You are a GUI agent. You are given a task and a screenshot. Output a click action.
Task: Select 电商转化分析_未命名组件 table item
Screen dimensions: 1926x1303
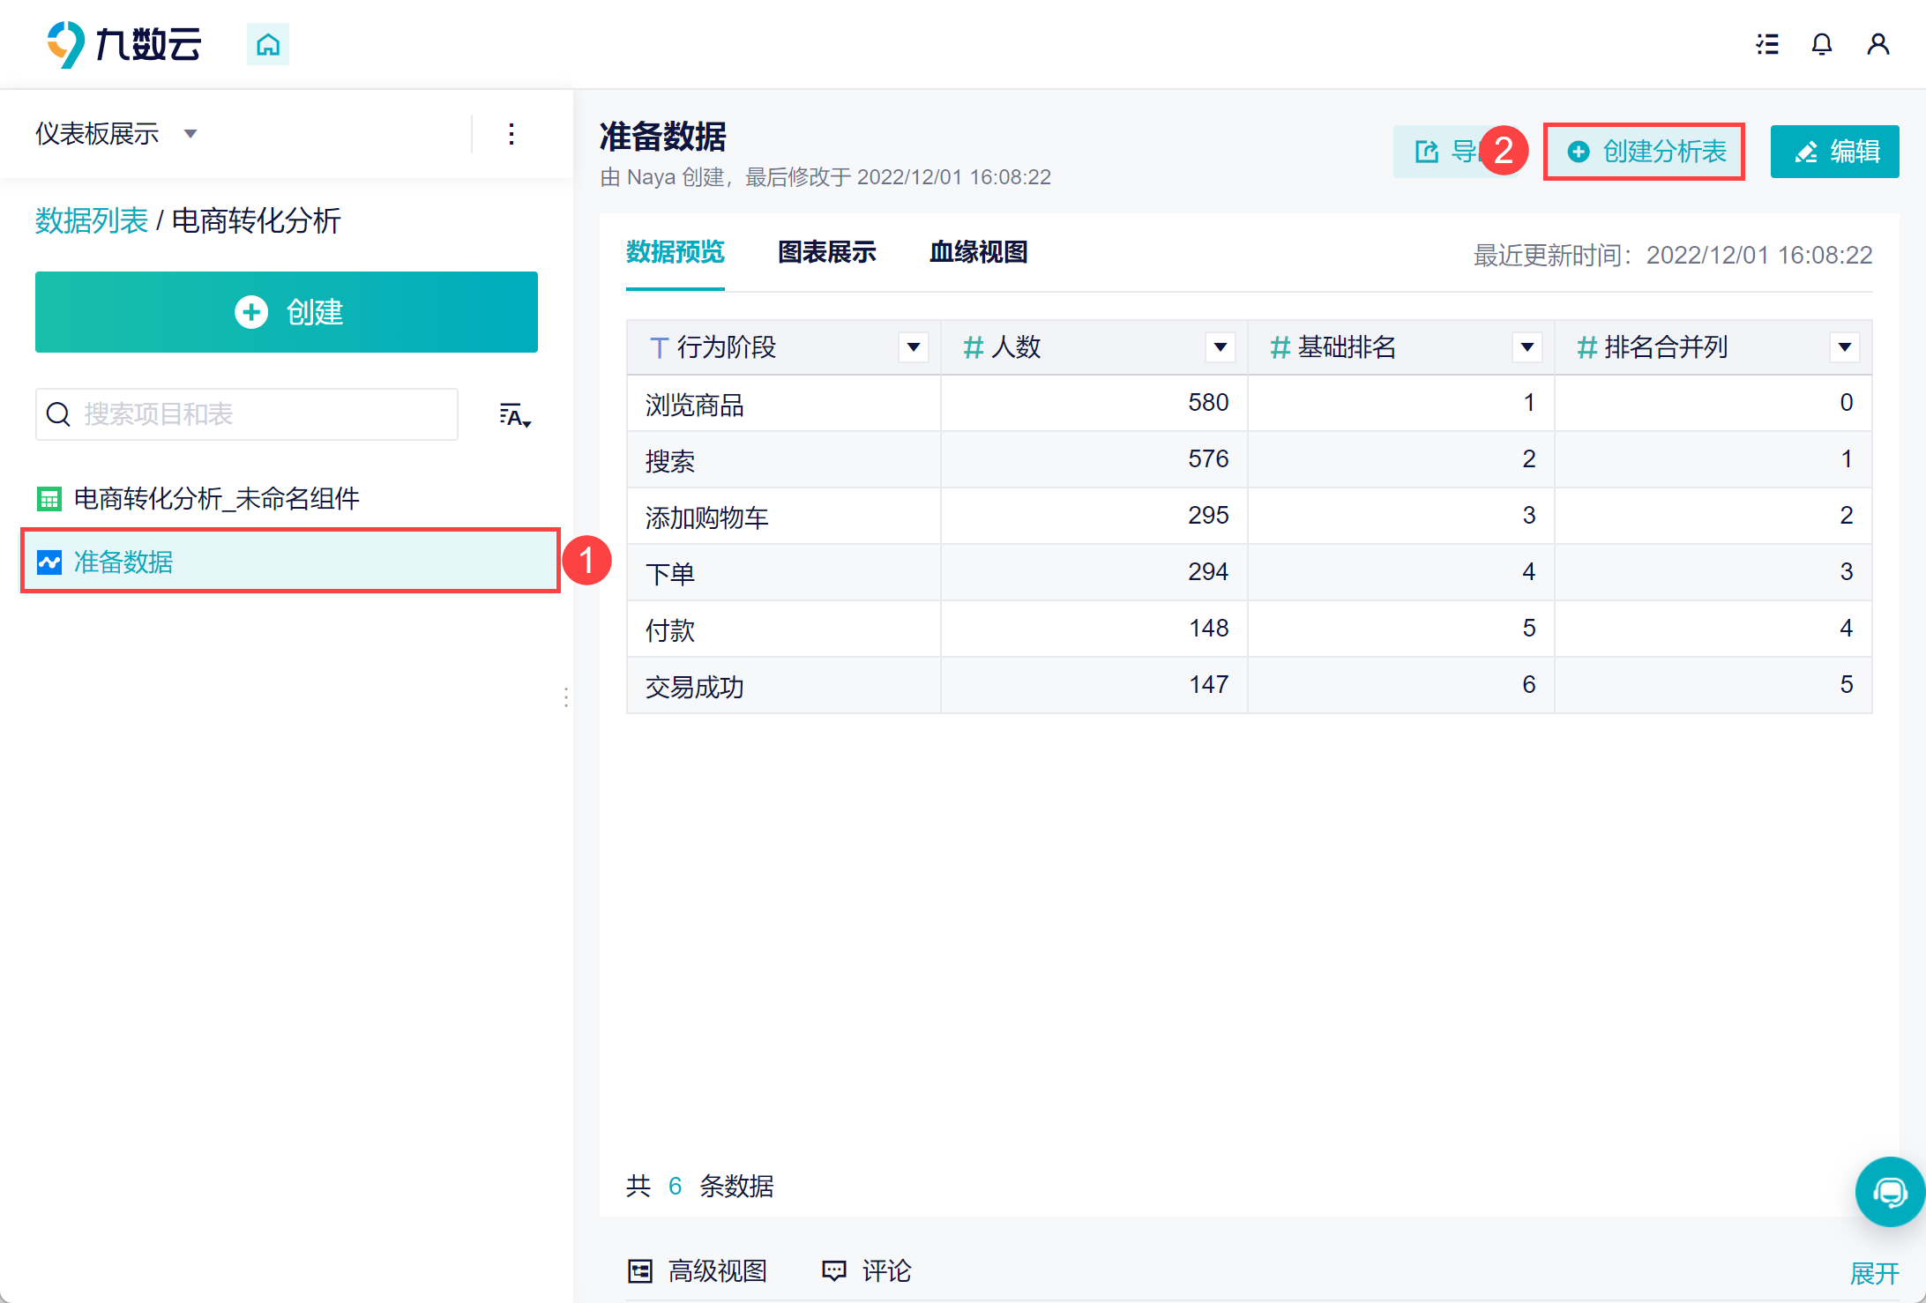(x=216, y=499)
